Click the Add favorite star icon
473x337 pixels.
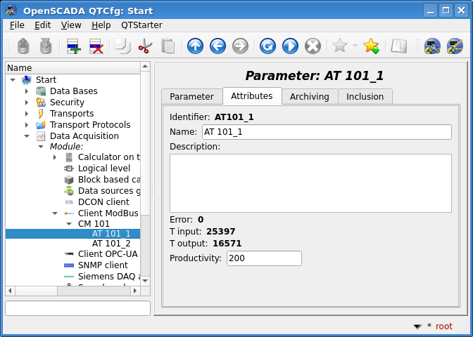[x=370, y=46]
